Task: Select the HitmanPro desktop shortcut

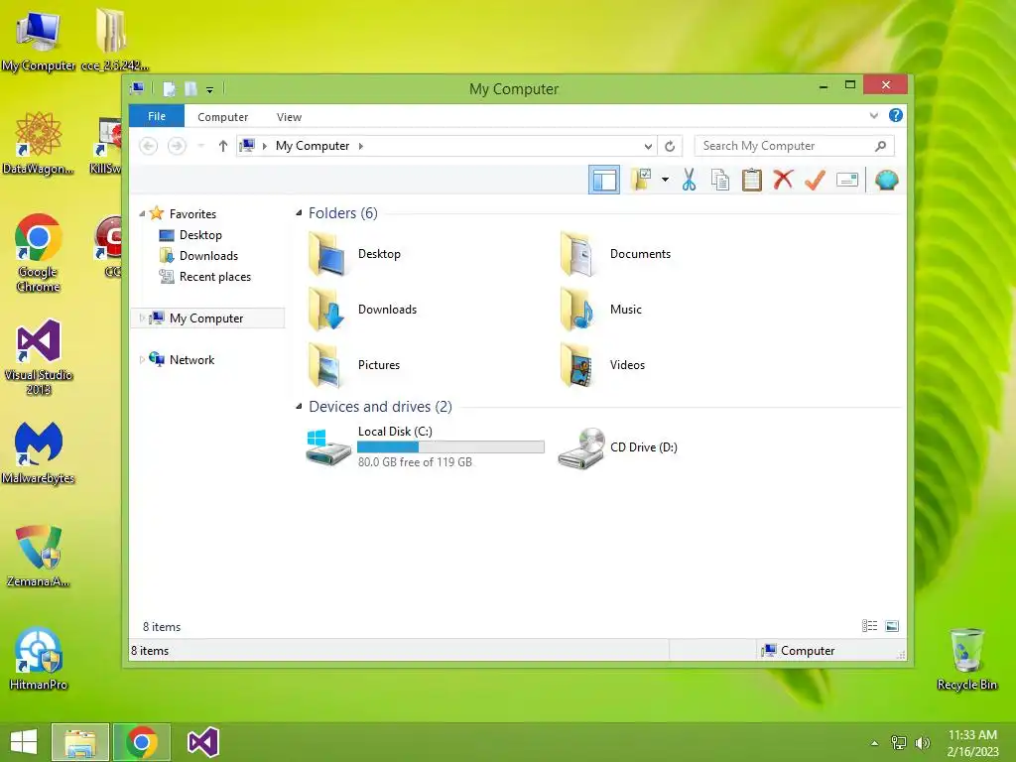Action: coord(39,659)
